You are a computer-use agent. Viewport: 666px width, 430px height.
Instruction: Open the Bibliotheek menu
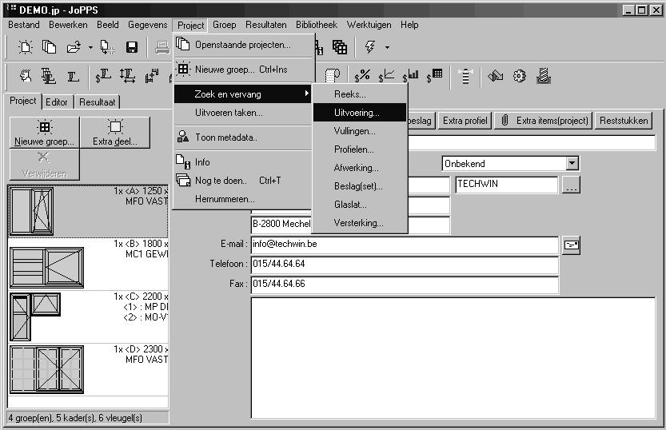coord(317,25)
